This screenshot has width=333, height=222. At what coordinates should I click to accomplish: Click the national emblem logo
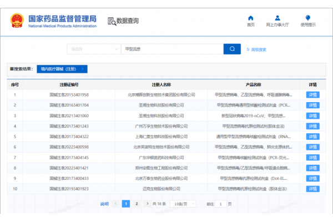(16, 21)
